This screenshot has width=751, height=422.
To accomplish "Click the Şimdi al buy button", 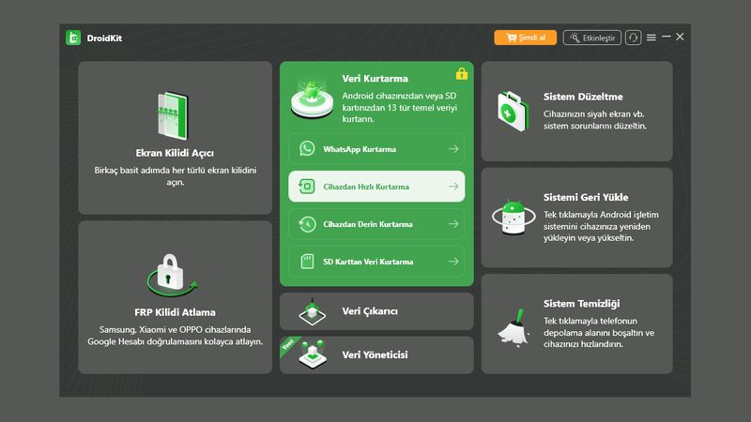I will 526,38.
